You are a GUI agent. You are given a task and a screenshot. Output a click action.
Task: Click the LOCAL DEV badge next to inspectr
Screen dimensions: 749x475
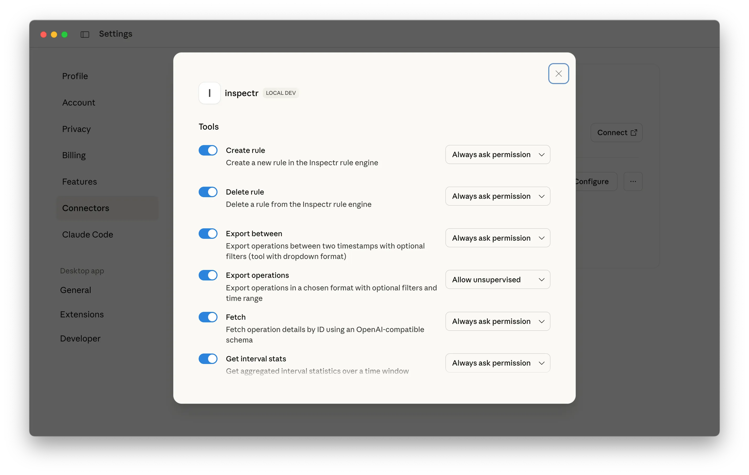[x=281, y=93]
